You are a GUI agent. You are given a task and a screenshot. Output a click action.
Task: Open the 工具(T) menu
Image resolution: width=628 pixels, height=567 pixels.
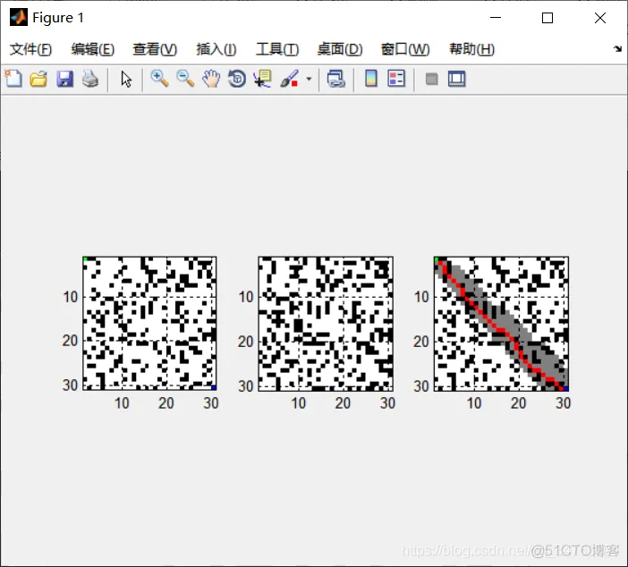[277, 49]
